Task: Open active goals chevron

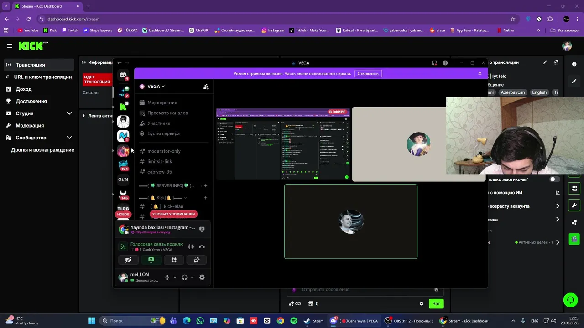Action: (558, 242)
